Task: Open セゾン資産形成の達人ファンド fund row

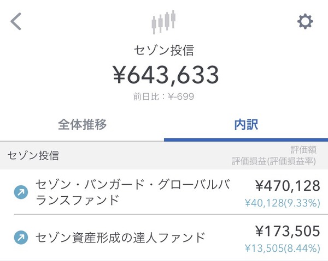Action: tap(164, 238)
